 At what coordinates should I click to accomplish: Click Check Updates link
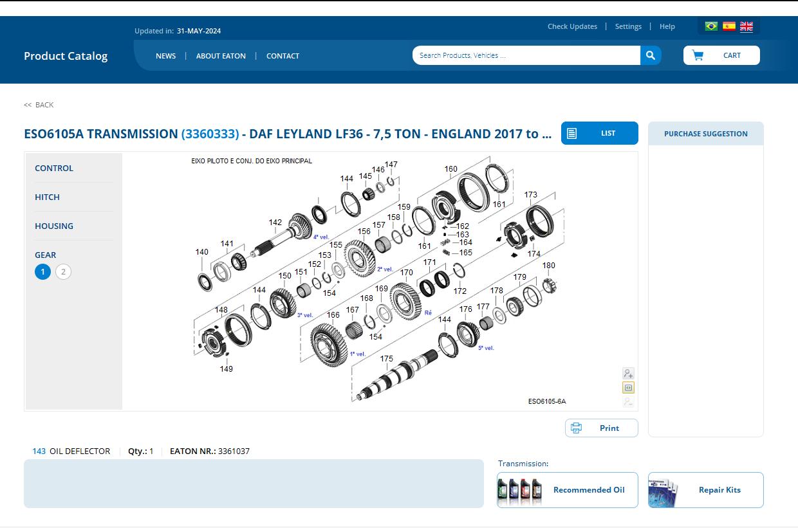point(572,26)
